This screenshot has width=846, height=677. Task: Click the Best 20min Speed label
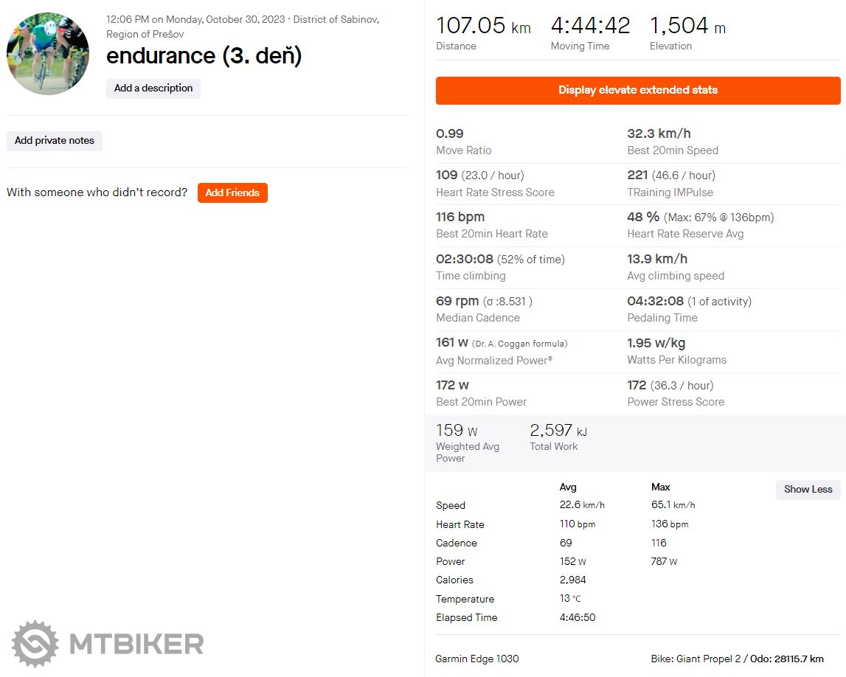[x=673, y=150]
